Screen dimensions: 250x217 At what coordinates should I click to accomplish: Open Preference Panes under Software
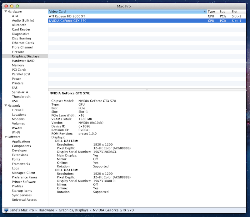[24, 177]
